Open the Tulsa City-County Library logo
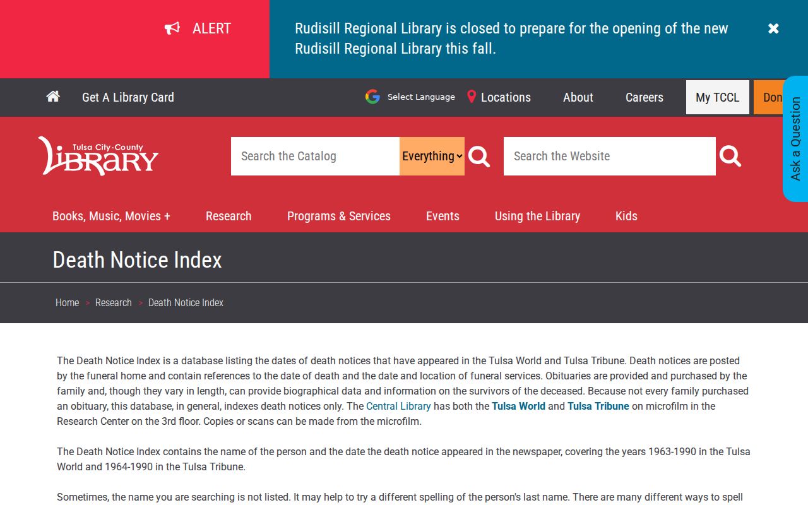Image resolution: width=808 pixels, height=505 pixels. pyautogui.click(x=98, y=156)
